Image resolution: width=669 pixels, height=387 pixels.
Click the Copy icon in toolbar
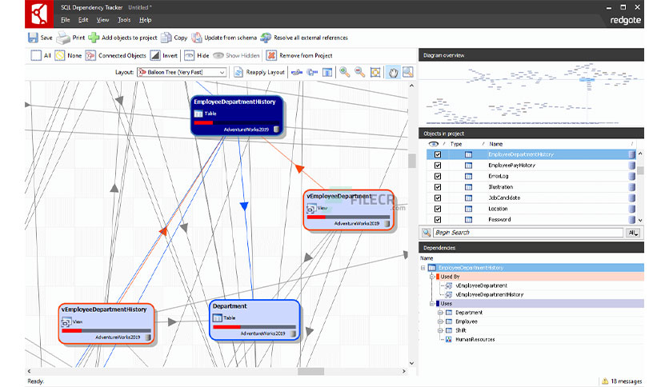point(166,38)
